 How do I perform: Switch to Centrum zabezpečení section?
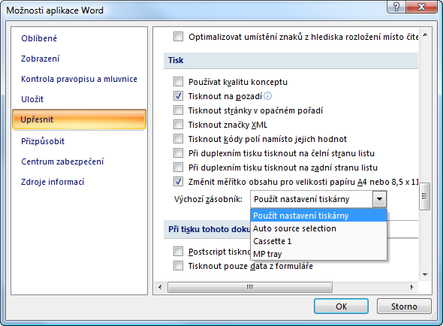tap(62, 161)
